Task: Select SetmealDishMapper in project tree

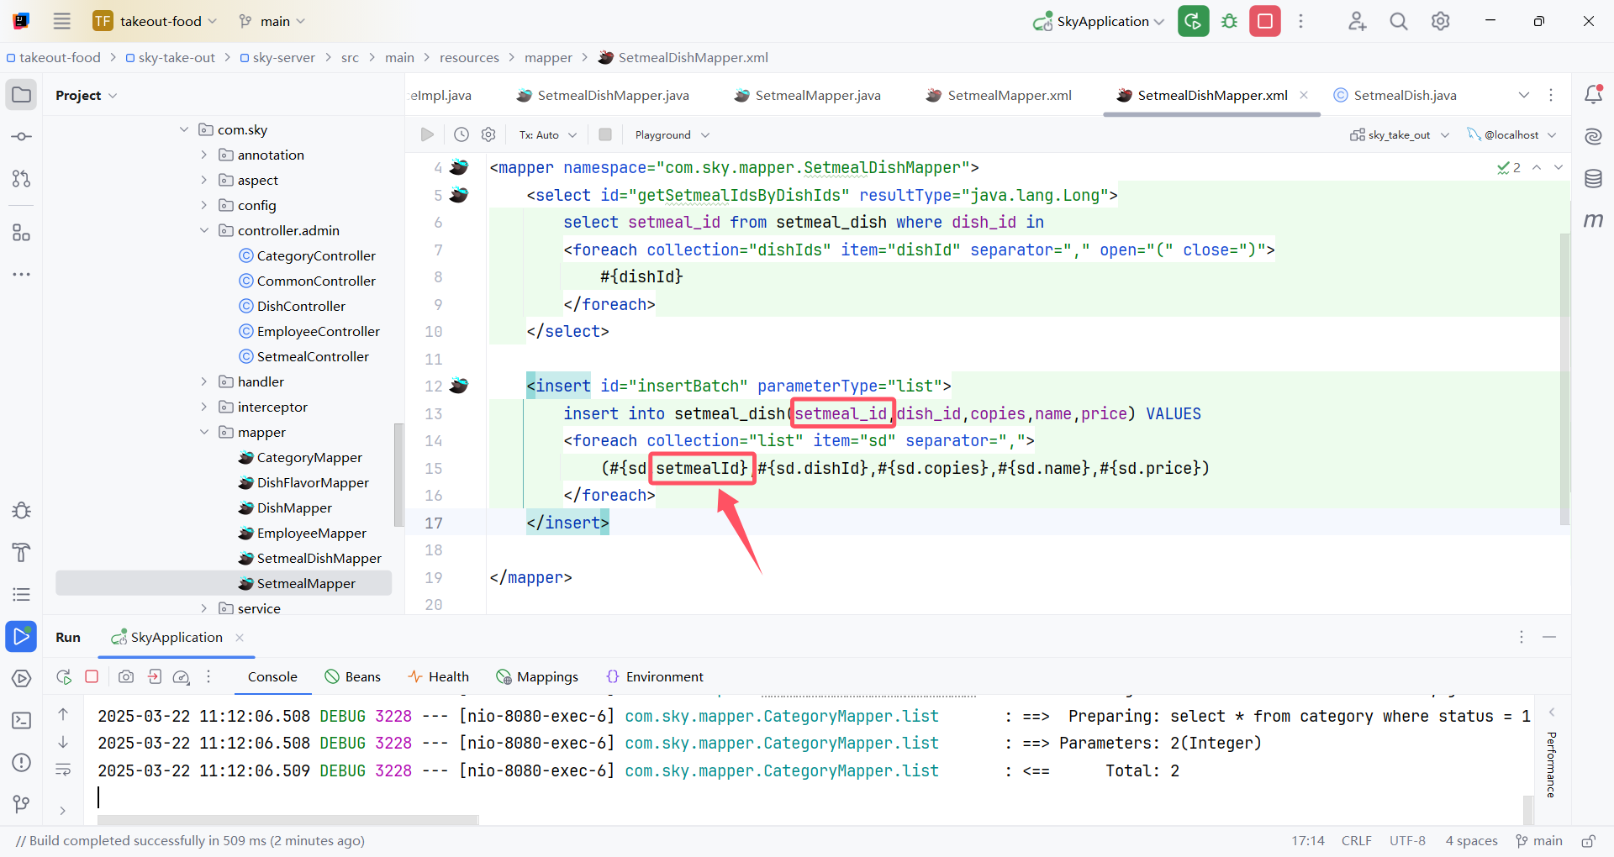Action: click(310, 558)
